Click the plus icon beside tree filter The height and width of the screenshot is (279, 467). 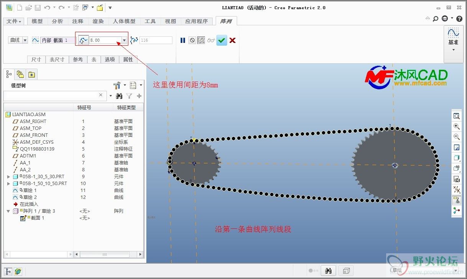(139, 96)
